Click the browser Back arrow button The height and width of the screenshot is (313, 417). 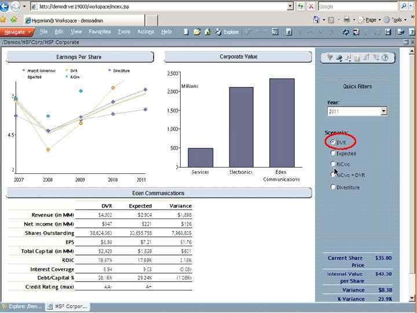4,6
